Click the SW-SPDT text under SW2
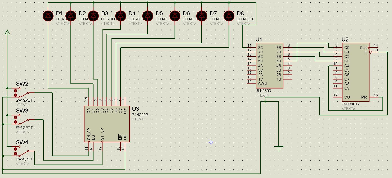392x178 pixels. (24, 101)
